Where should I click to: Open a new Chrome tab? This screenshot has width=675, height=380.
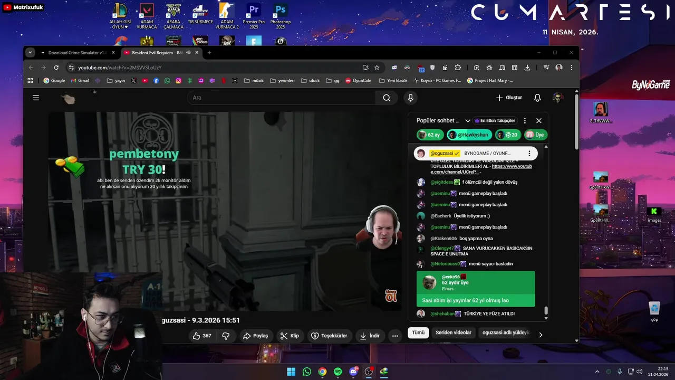(x=209, y=53)
